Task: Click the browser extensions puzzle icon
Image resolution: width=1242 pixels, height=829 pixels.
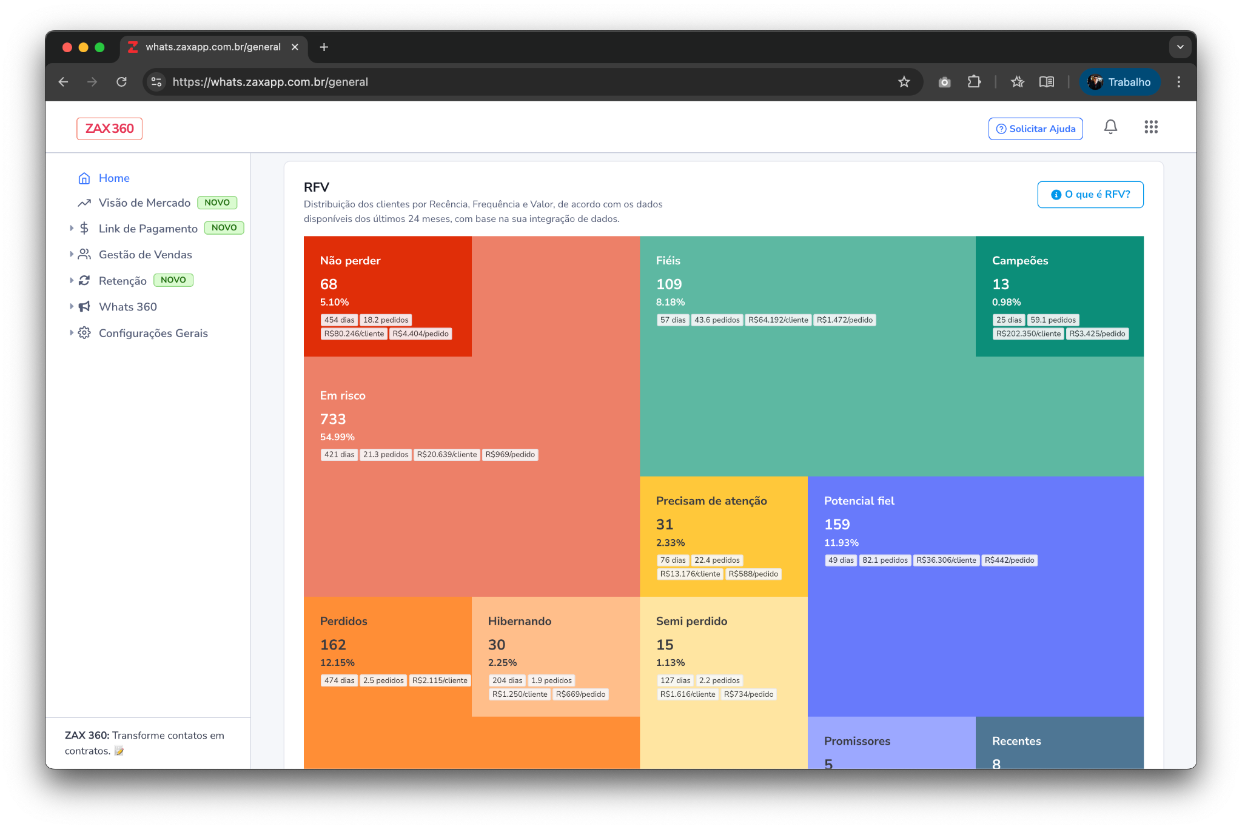Action: pos(974,82)
